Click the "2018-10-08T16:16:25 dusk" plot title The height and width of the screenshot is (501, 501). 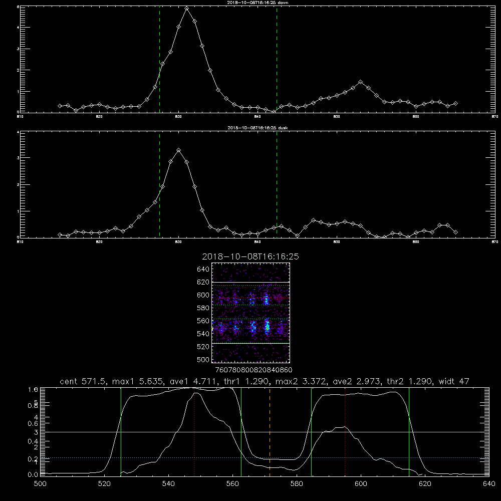[x=258, y=128]
